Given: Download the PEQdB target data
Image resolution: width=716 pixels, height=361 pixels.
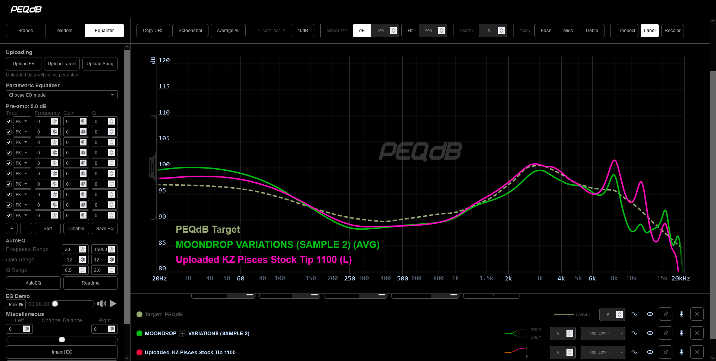Looking at the screenshot, I should 681,314.
